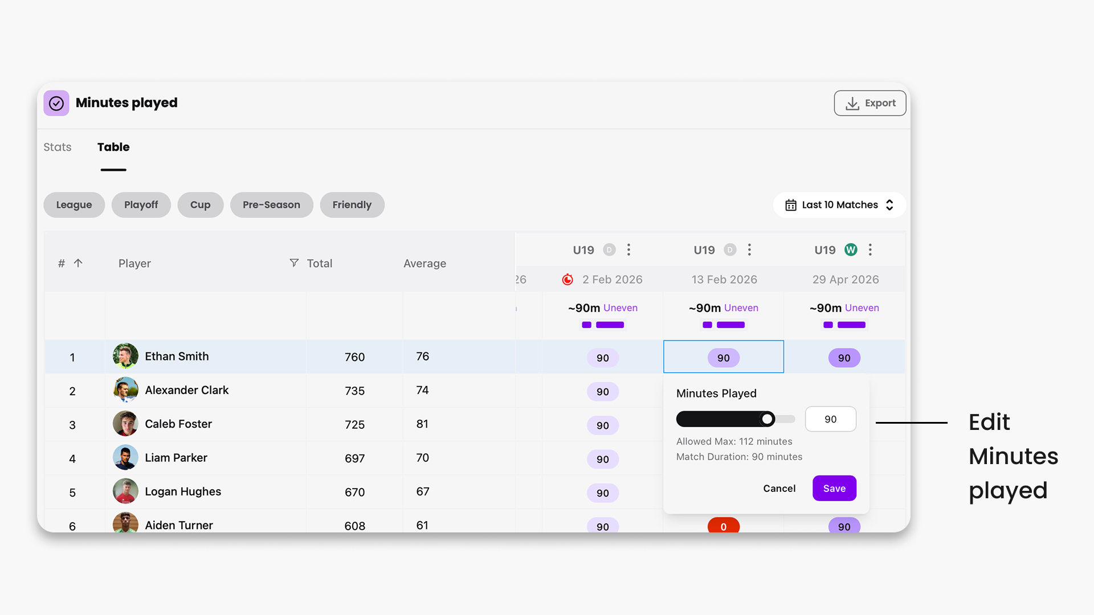1094x615 pixels.
Task: Click the Caleb Foster player name
Action: (x=178, y=424)
